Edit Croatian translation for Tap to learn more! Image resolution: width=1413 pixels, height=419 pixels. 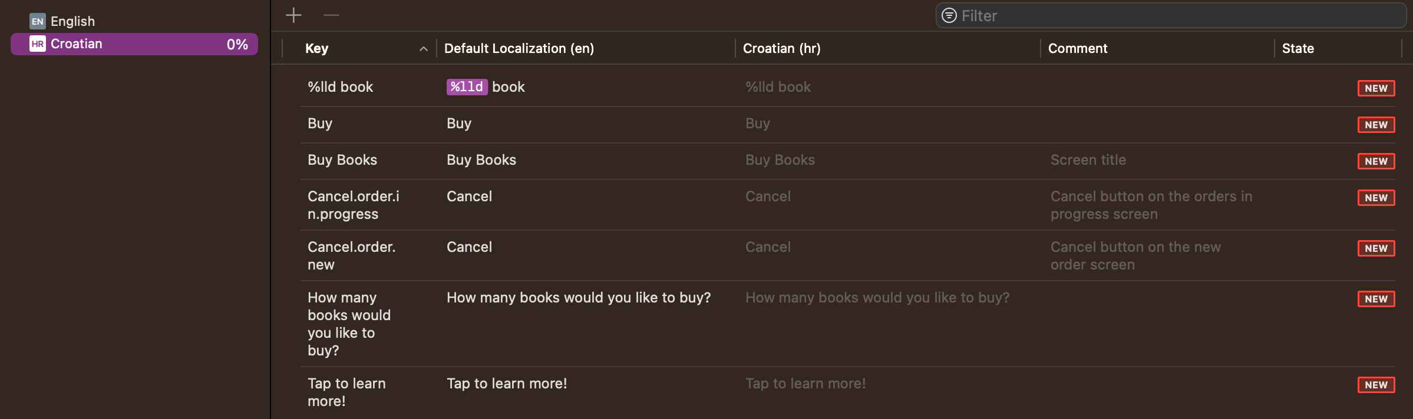pos(805,384)
